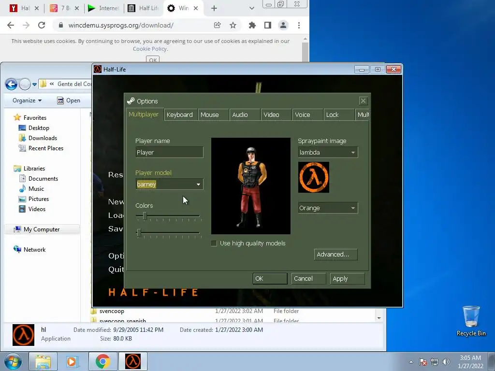Image resolution: width=495 pixels, height=371 pixels.
Task: Toggle Chrome side panel icon
Action: click(268, 25)
